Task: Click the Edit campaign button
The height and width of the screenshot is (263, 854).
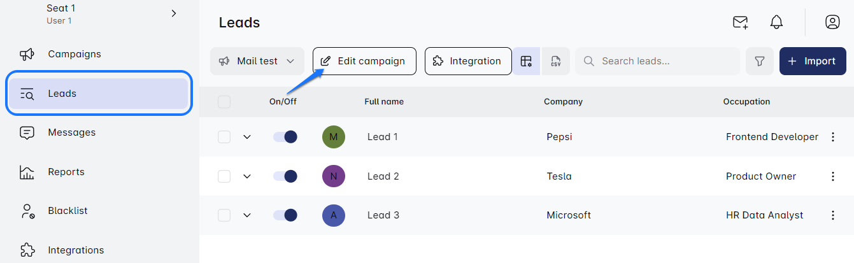Action: click(x=364, y=61)
